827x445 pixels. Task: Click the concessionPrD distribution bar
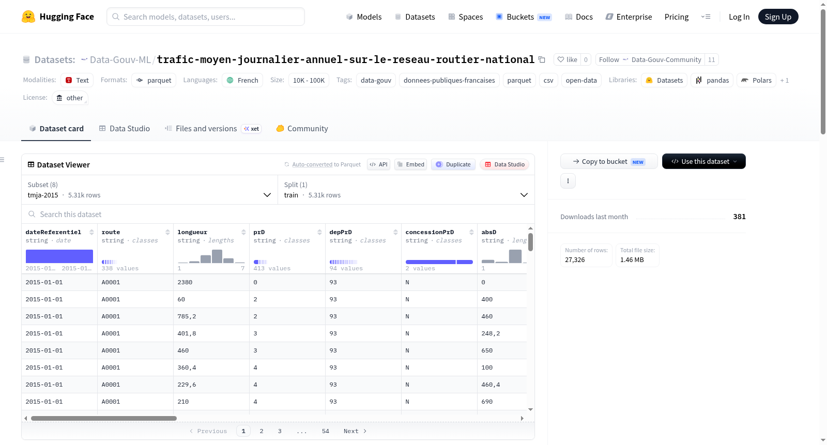[x=439, y=262]
